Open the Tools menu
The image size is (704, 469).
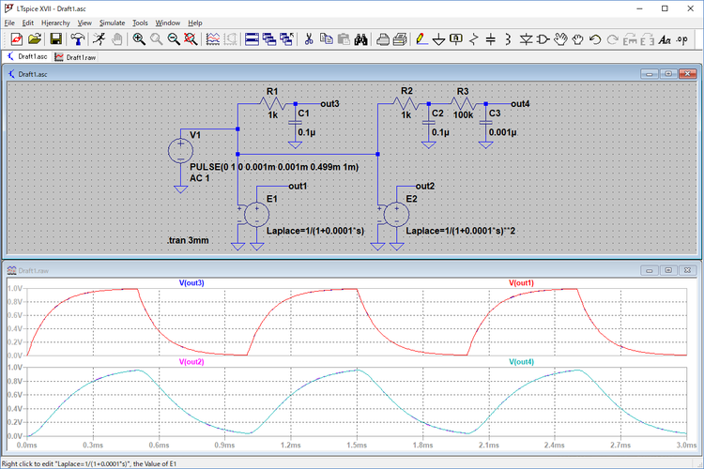pyautogui.click(x=140, y=22)
